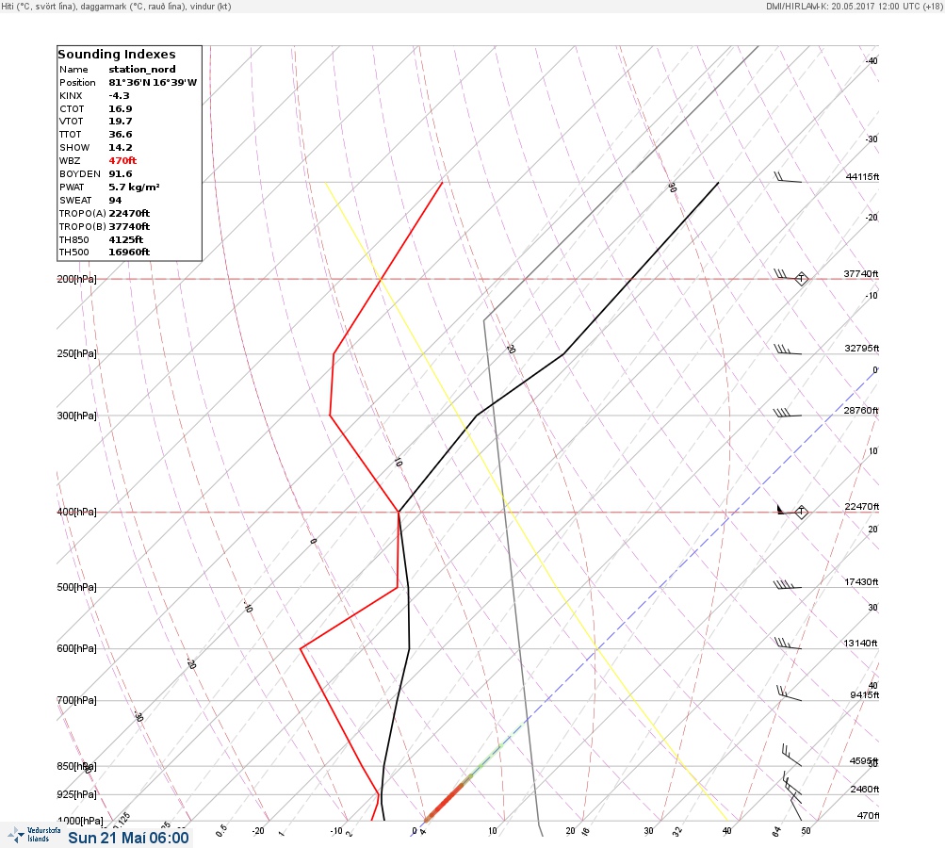The height and width of the screenshot is (848, 945).
Task: Click the 'Sounding Indexes' heading
Action: (116, 55)
